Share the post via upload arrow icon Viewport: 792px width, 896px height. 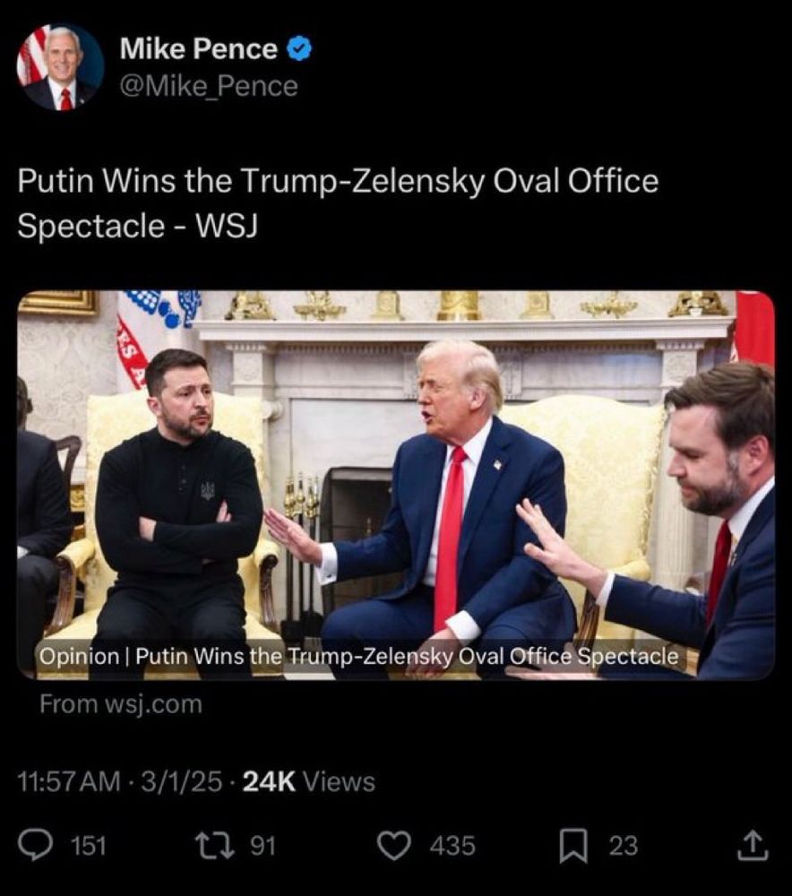point(752,846)
